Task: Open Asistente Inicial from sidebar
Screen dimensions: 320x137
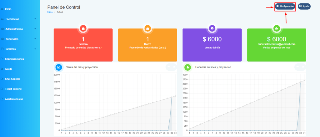Action: coord(14,99)
